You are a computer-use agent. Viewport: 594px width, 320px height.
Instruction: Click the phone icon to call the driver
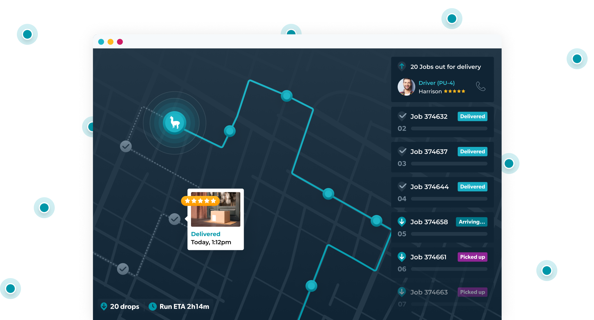[x=481, y=86]
